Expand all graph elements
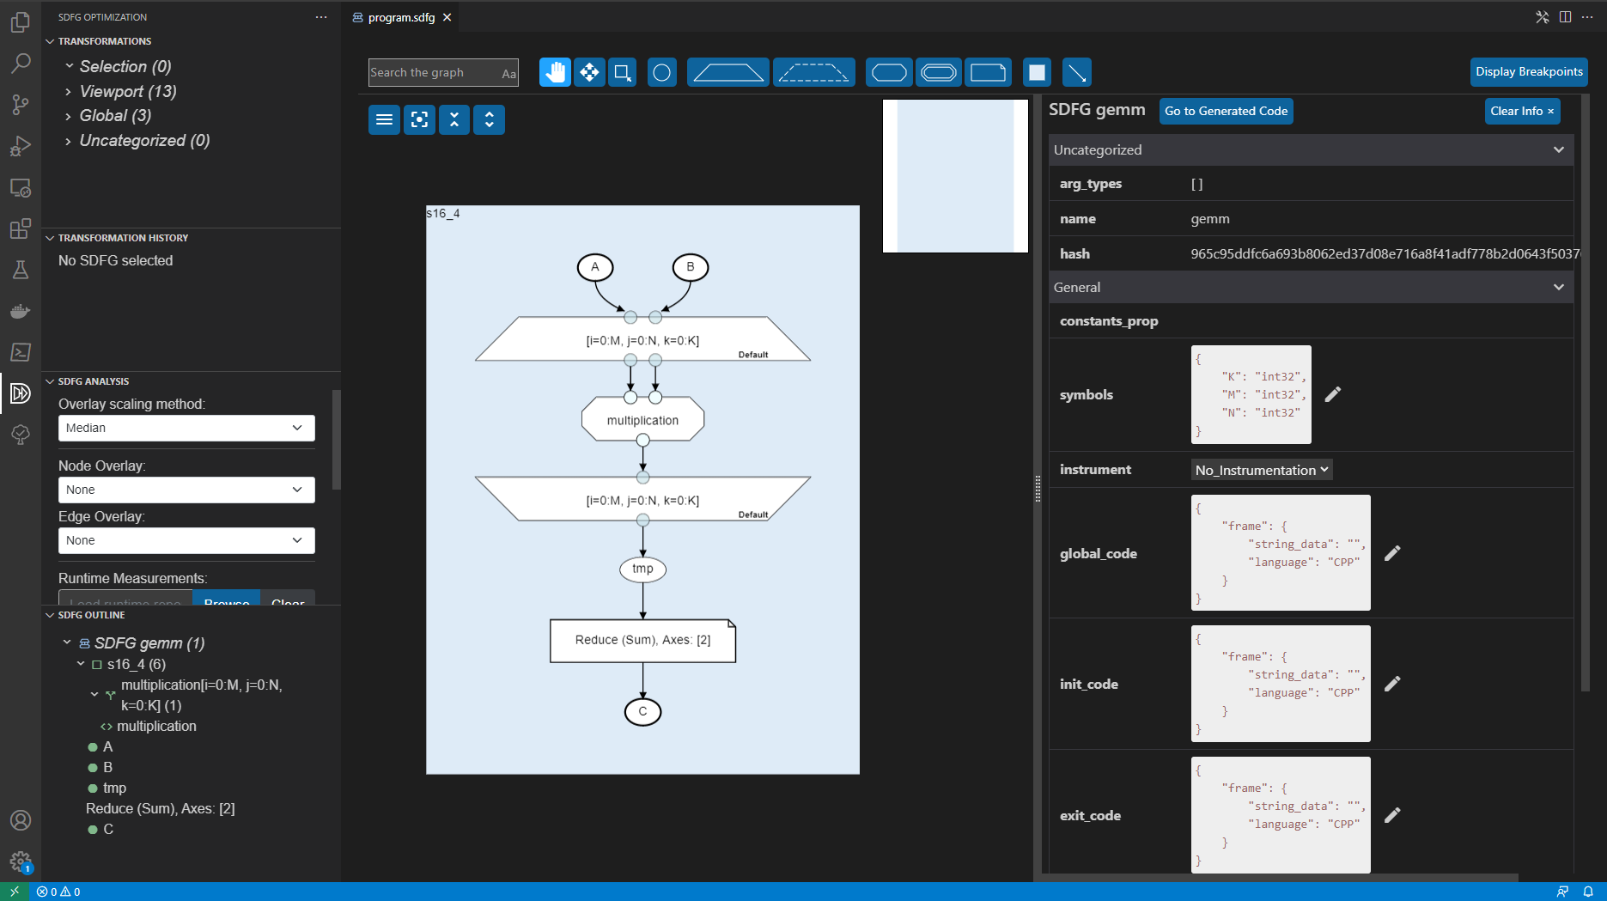This screenshot has height=901, width=1607. coord(489,119)
